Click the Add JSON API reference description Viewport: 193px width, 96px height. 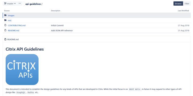[x=62, y=30]
